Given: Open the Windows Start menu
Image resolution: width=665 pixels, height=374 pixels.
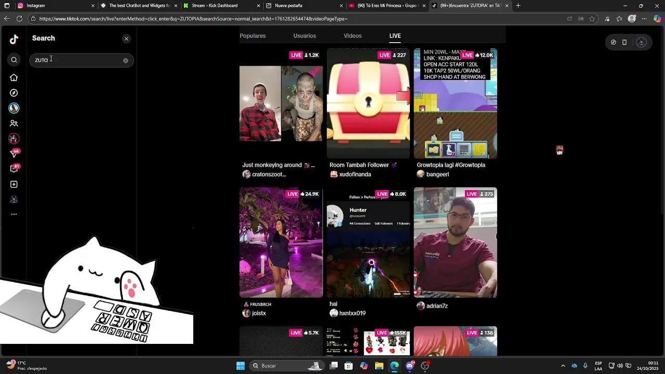Looking at the screenshot, I should coord(241,366).
